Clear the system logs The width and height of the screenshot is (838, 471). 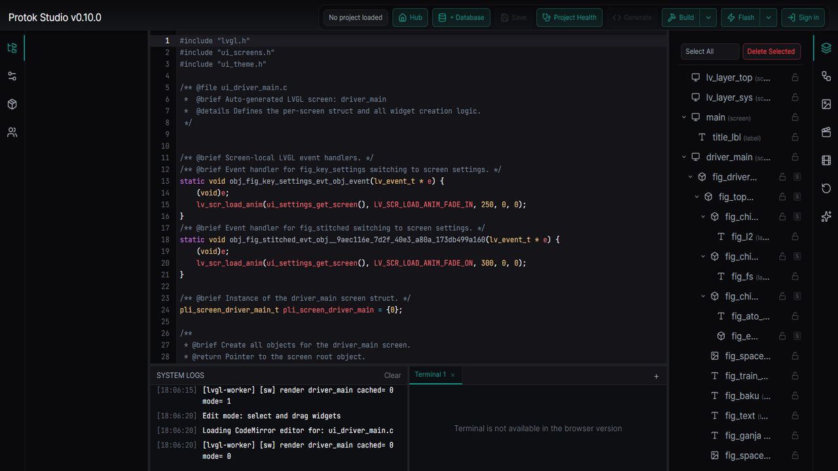click(392, 375)
